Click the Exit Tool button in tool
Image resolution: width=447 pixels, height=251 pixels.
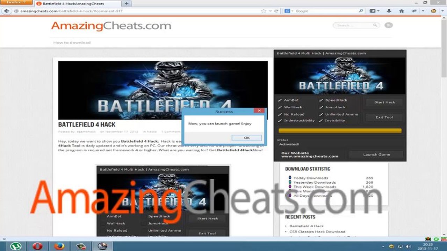384,117
